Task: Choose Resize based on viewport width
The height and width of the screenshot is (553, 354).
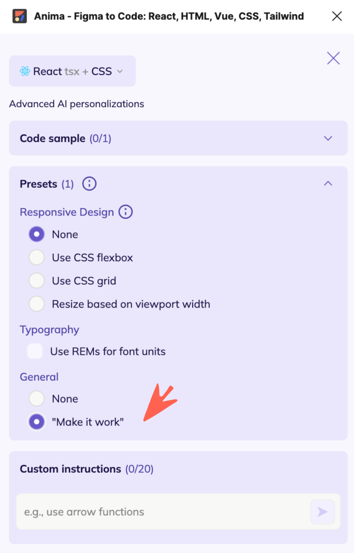Action: pos(36,304)
